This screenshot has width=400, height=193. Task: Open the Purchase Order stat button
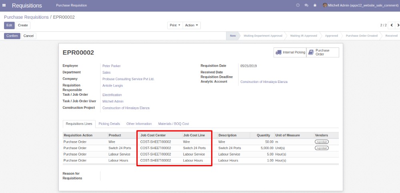322,52
